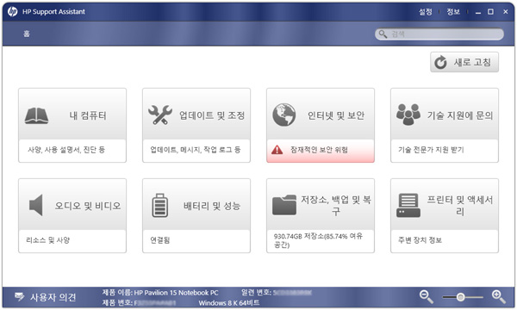
Task: Click the HP logo in title bar
Action: 13,12
